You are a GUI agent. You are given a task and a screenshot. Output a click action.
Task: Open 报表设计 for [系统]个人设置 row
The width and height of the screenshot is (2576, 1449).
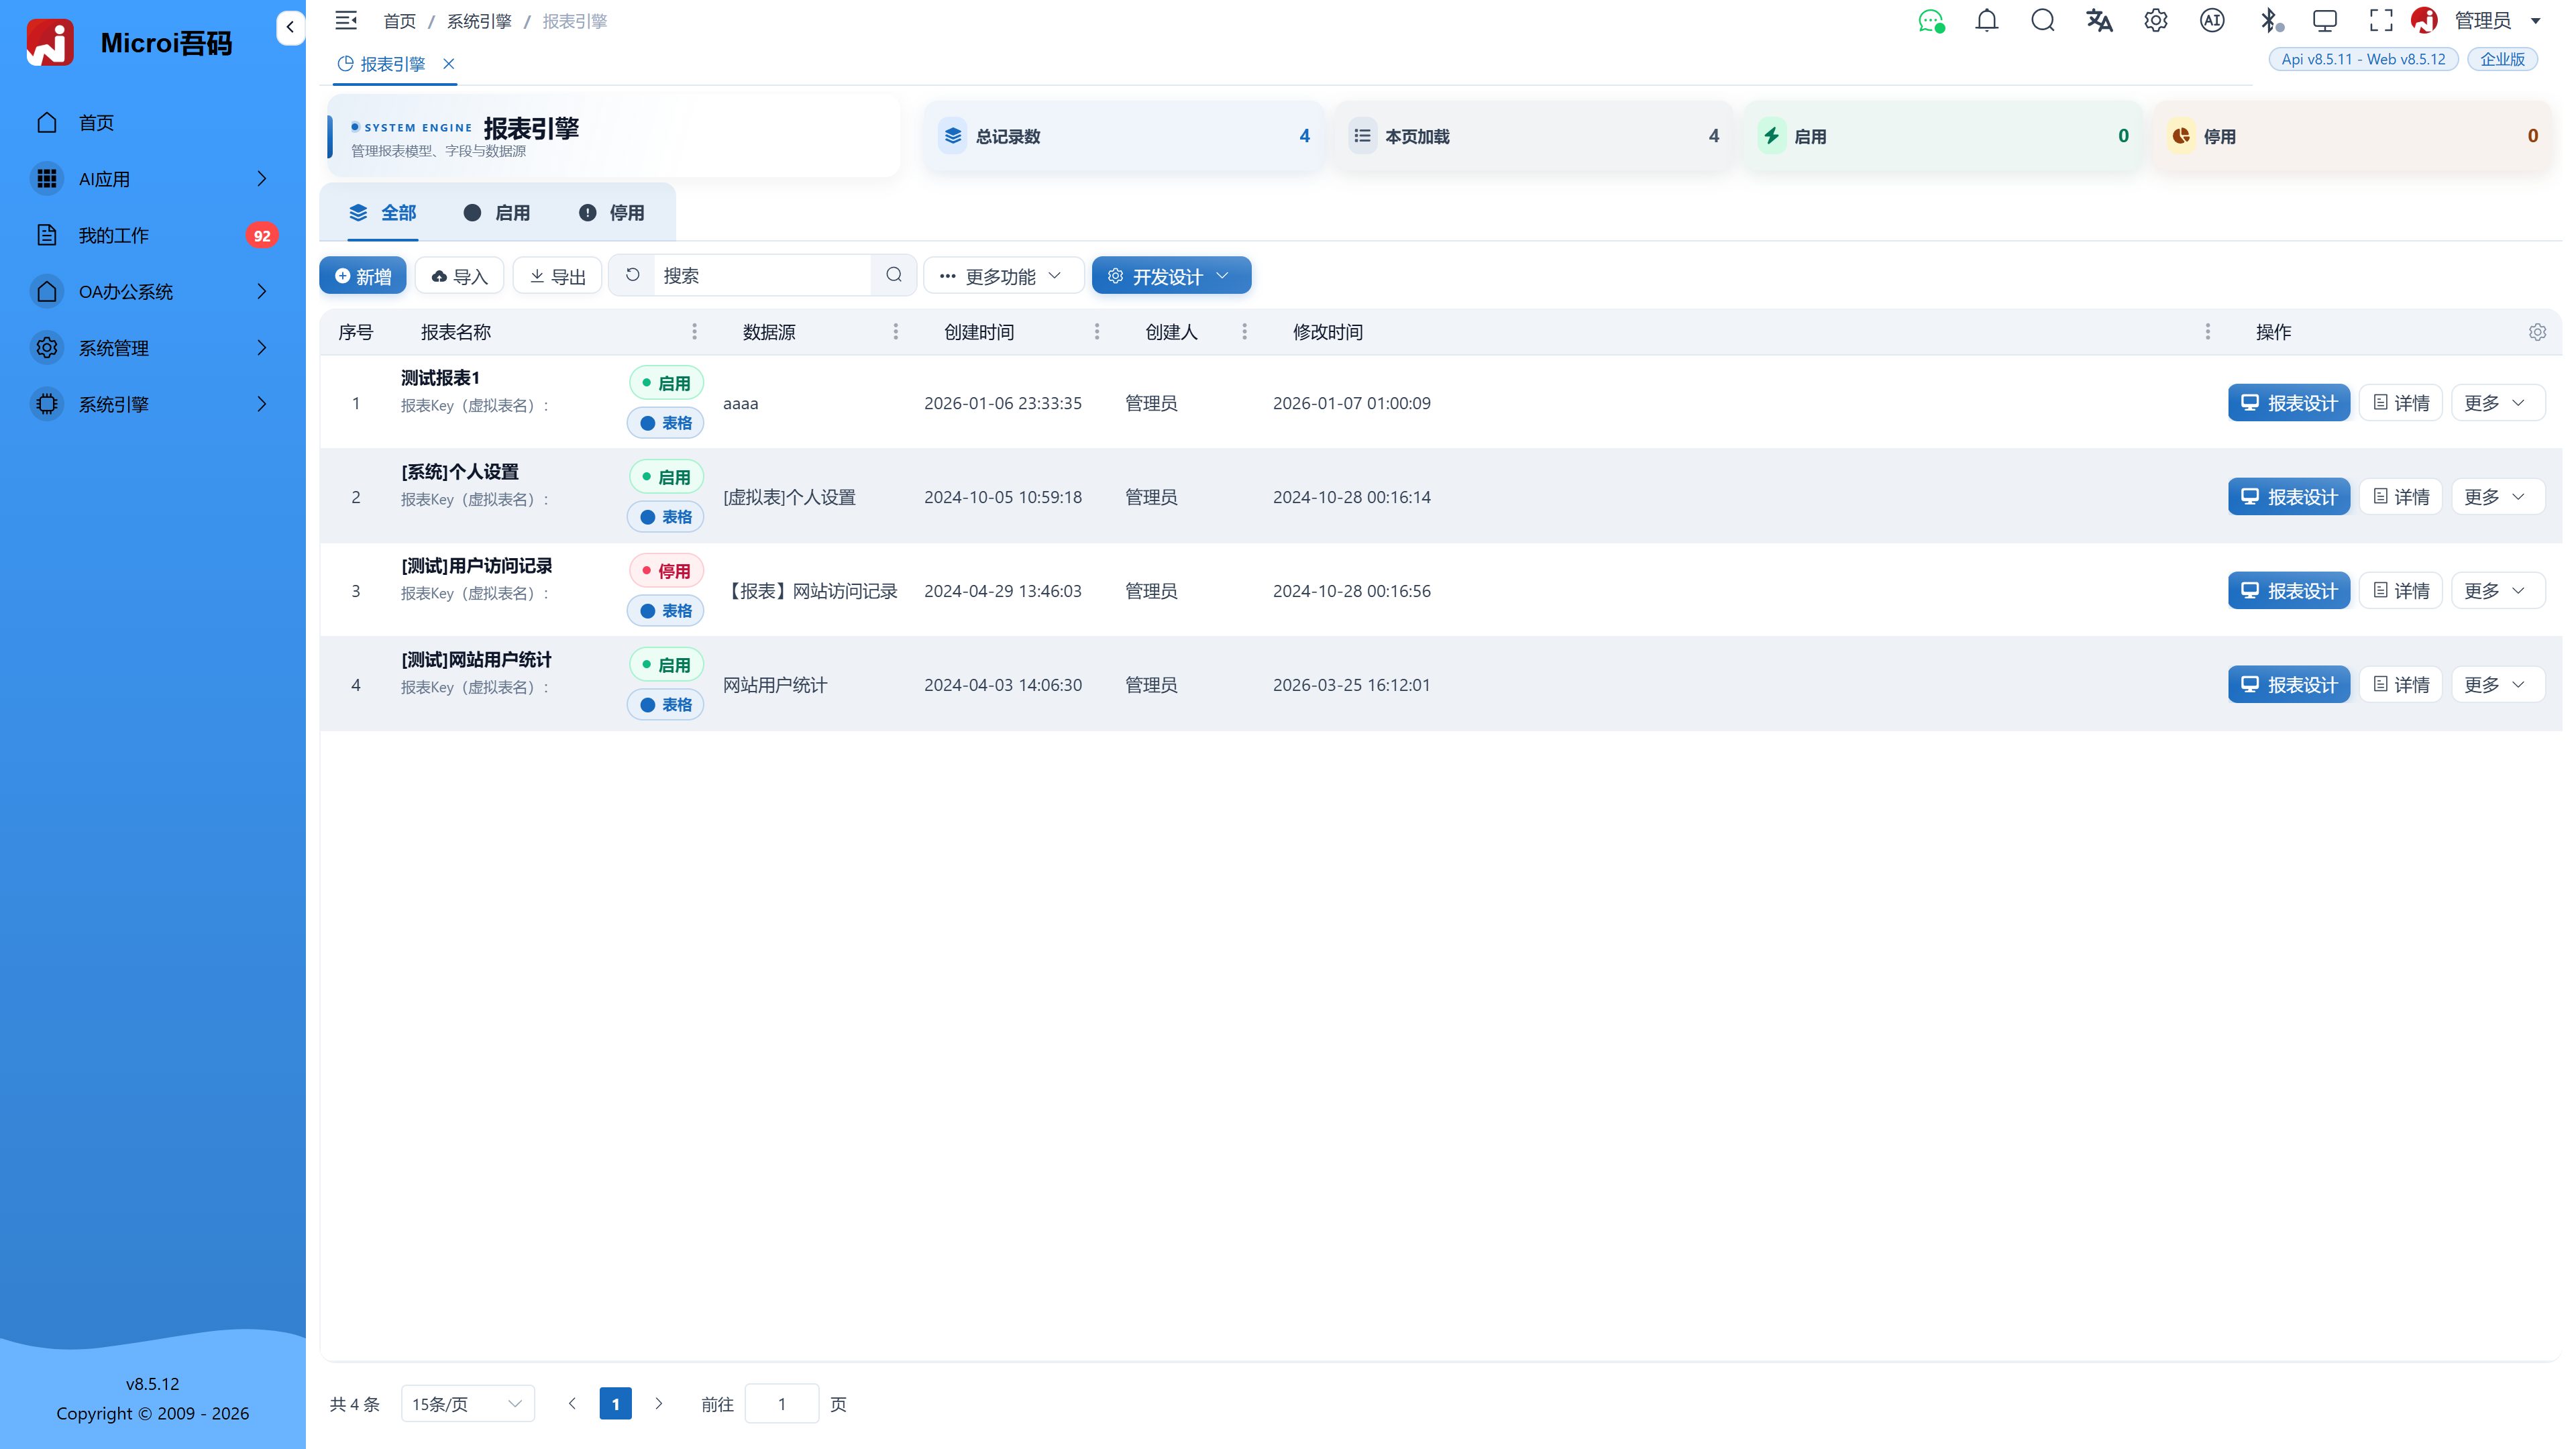2288,497
